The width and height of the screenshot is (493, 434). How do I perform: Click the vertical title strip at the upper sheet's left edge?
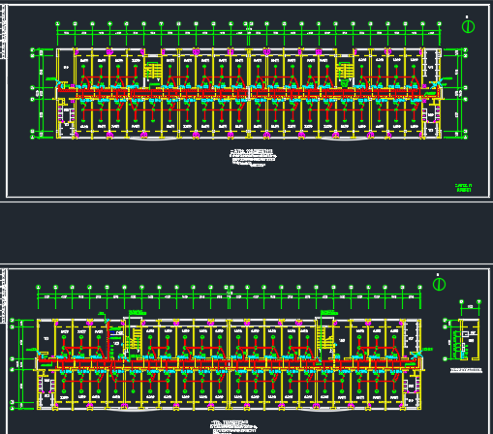pos(3,32)
